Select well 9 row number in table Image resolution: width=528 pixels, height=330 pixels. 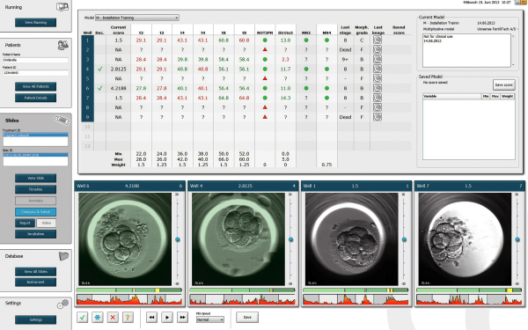87,117
